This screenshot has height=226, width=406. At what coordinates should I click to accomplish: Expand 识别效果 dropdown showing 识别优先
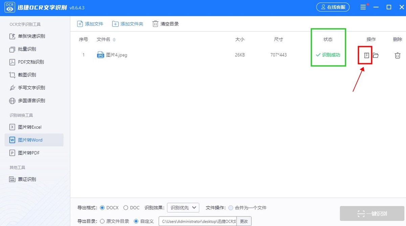coord(183,207)
